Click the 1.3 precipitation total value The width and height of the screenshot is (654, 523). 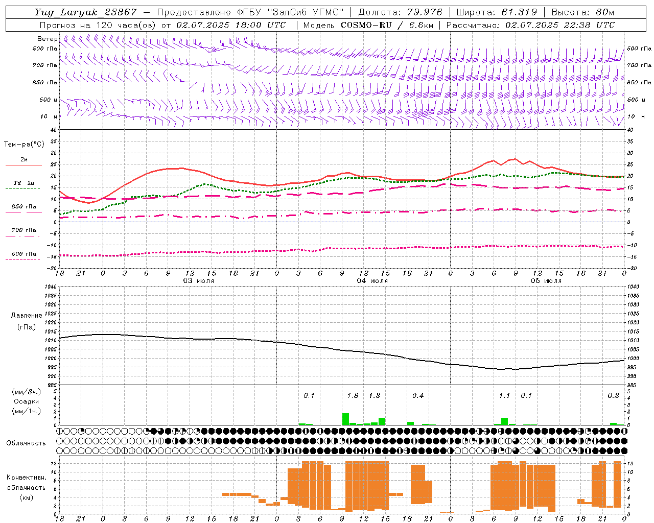click(x=375, y=396)
